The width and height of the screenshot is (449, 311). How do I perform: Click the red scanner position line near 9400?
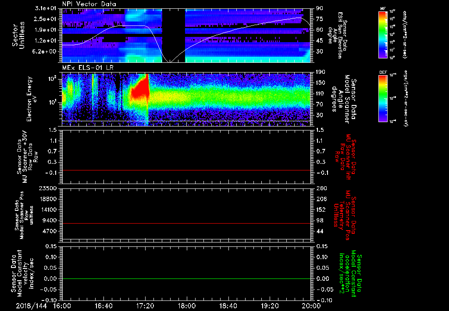186,223
